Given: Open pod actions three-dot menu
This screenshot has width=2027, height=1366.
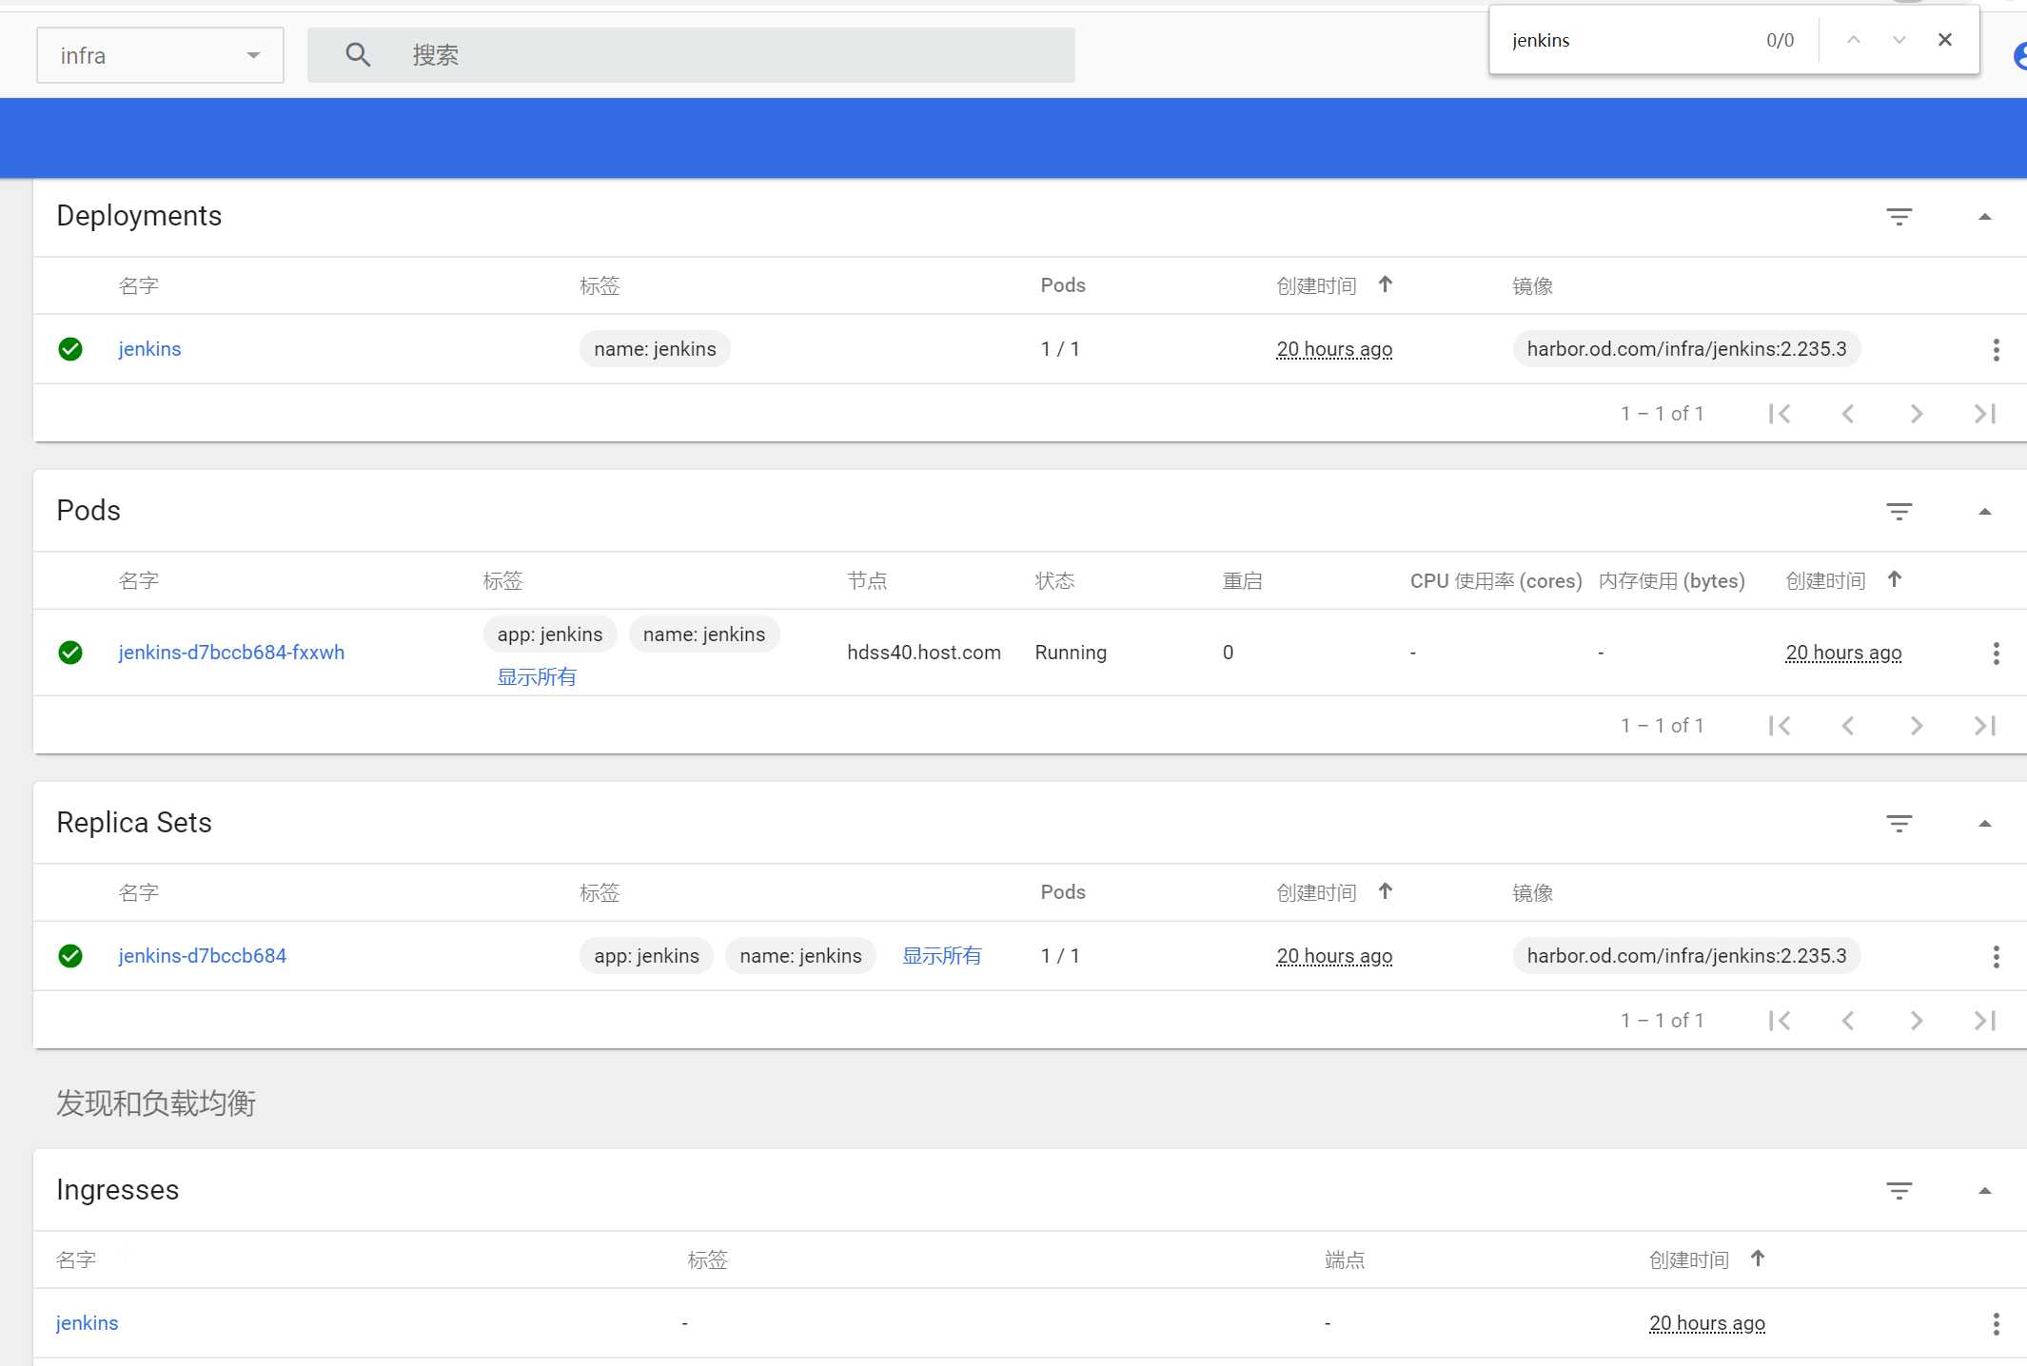Looking at the screenshot, I should 1996,653.
